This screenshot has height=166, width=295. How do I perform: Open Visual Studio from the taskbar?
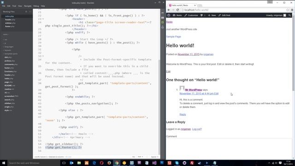pyautogui.click(x=154, y=163)
